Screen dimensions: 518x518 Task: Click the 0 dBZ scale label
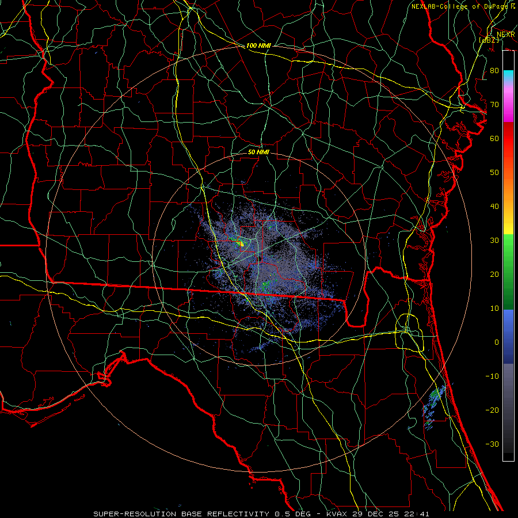496,342
